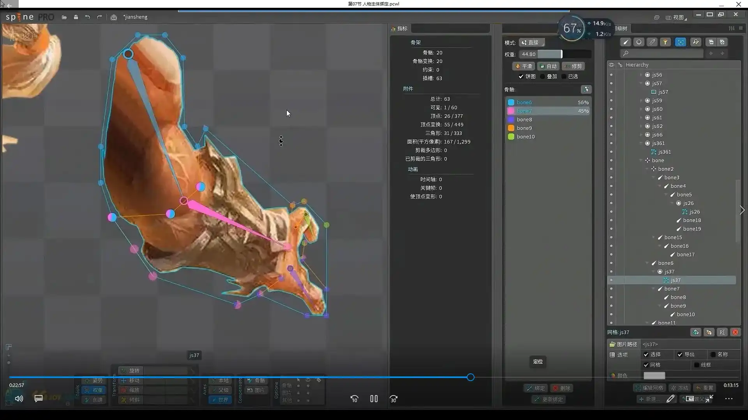Viewport: 748px width, 420px height.
Task: Click the bone filter brush icon in tree toolbar
Action: point(626,42)
